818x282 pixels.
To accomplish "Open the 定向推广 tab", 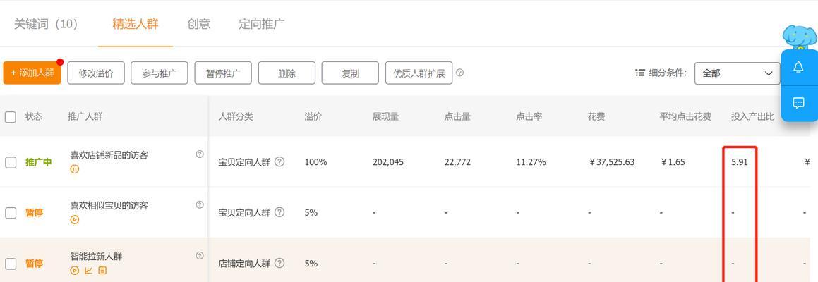I will click(x=262, y=24).
